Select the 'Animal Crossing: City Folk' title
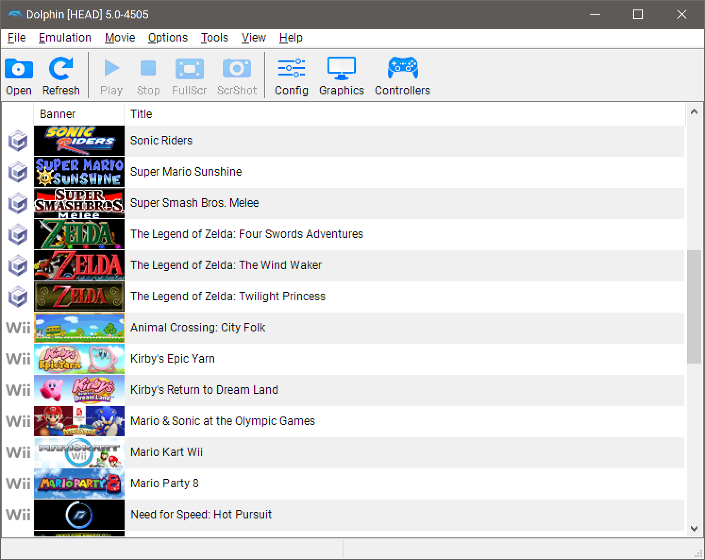The width and height of the screenshot is (705, 560). (x=198, y=328)
